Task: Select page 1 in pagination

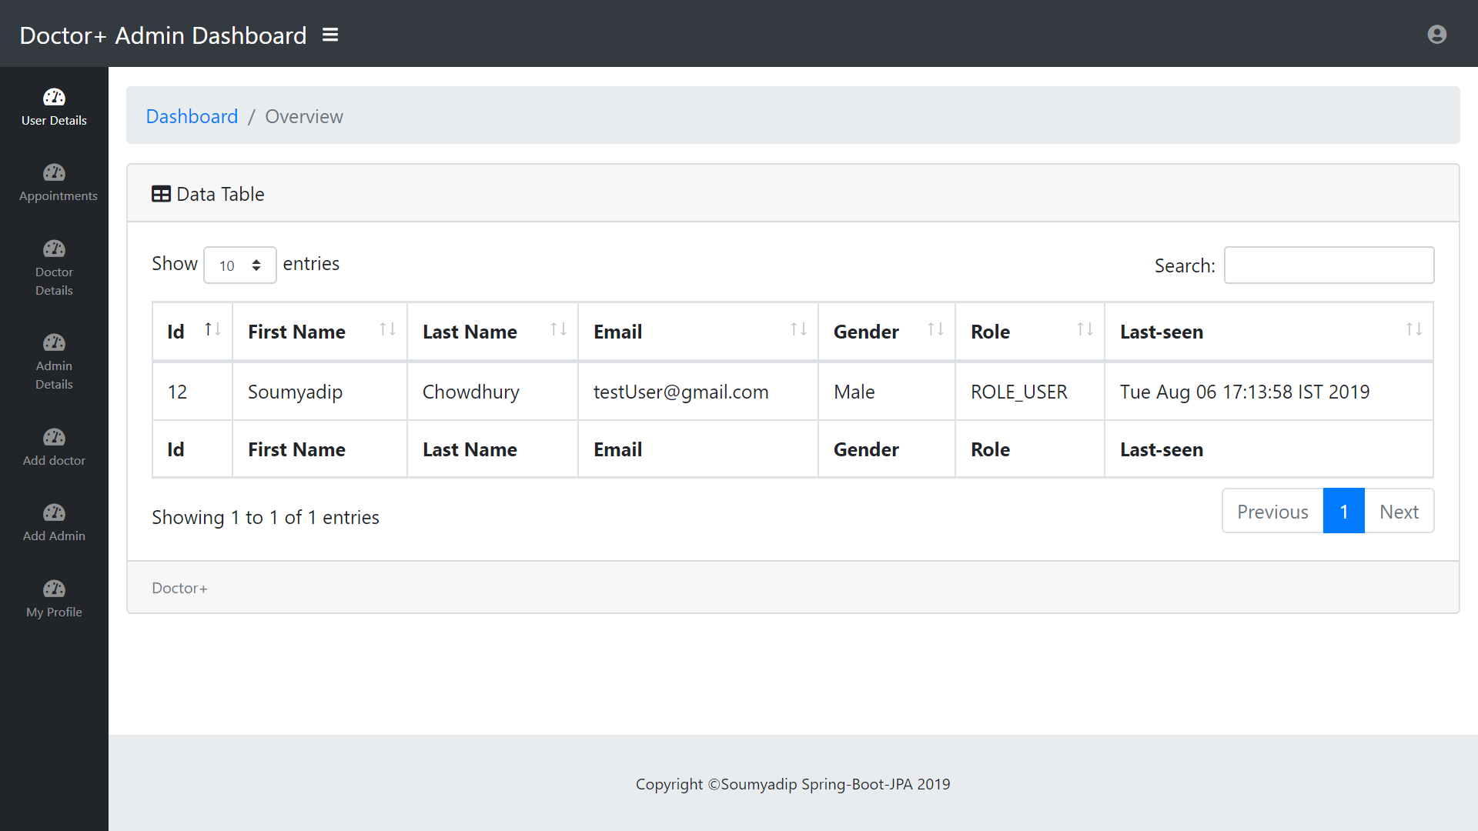Action: pyautogui.click(x=1343, y=512)
